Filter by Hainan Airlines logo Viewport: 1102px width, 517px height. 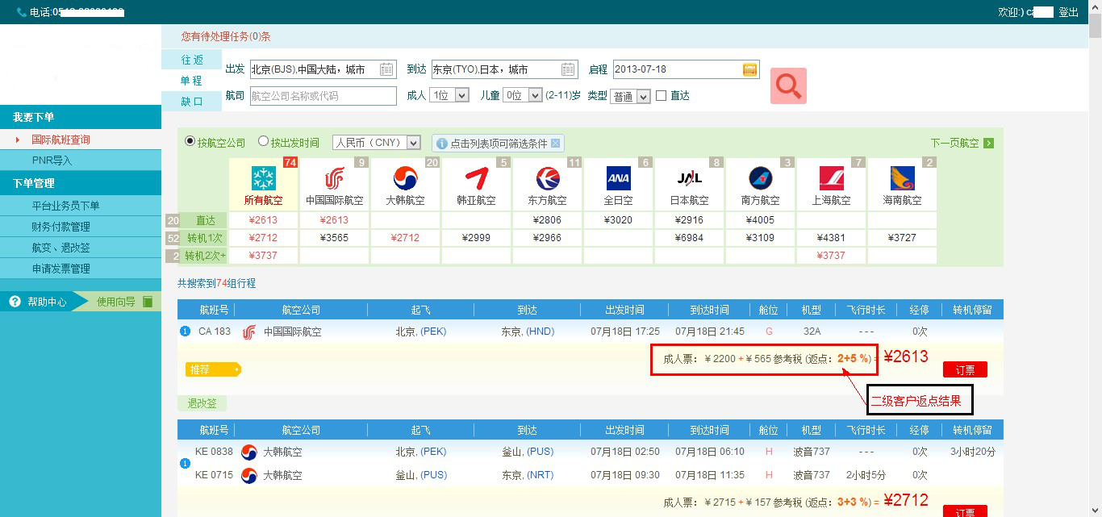coord(902,178)
